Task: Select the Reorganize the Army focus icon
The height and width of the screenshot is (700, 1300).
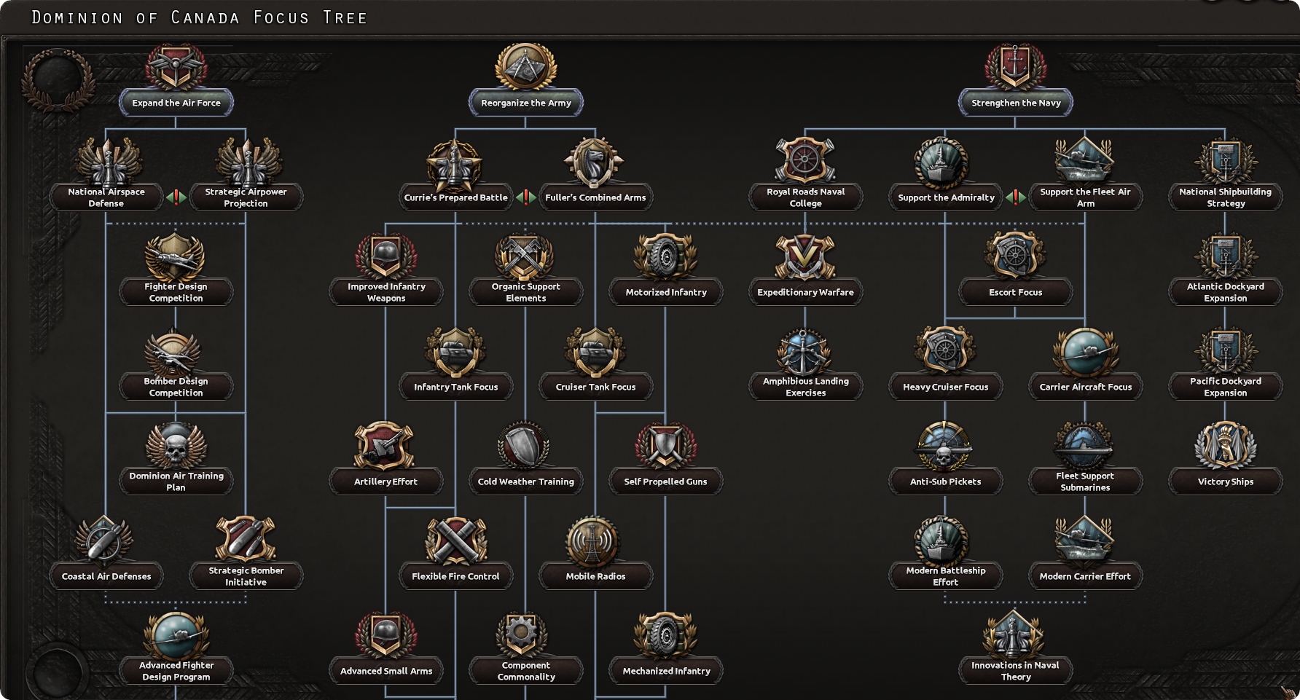Action: (525, 66)
